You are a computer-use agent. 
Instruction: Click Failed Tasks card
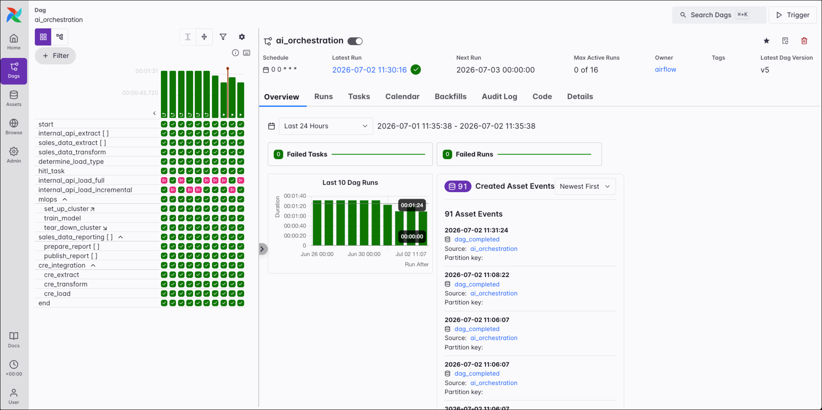[350, 154]
